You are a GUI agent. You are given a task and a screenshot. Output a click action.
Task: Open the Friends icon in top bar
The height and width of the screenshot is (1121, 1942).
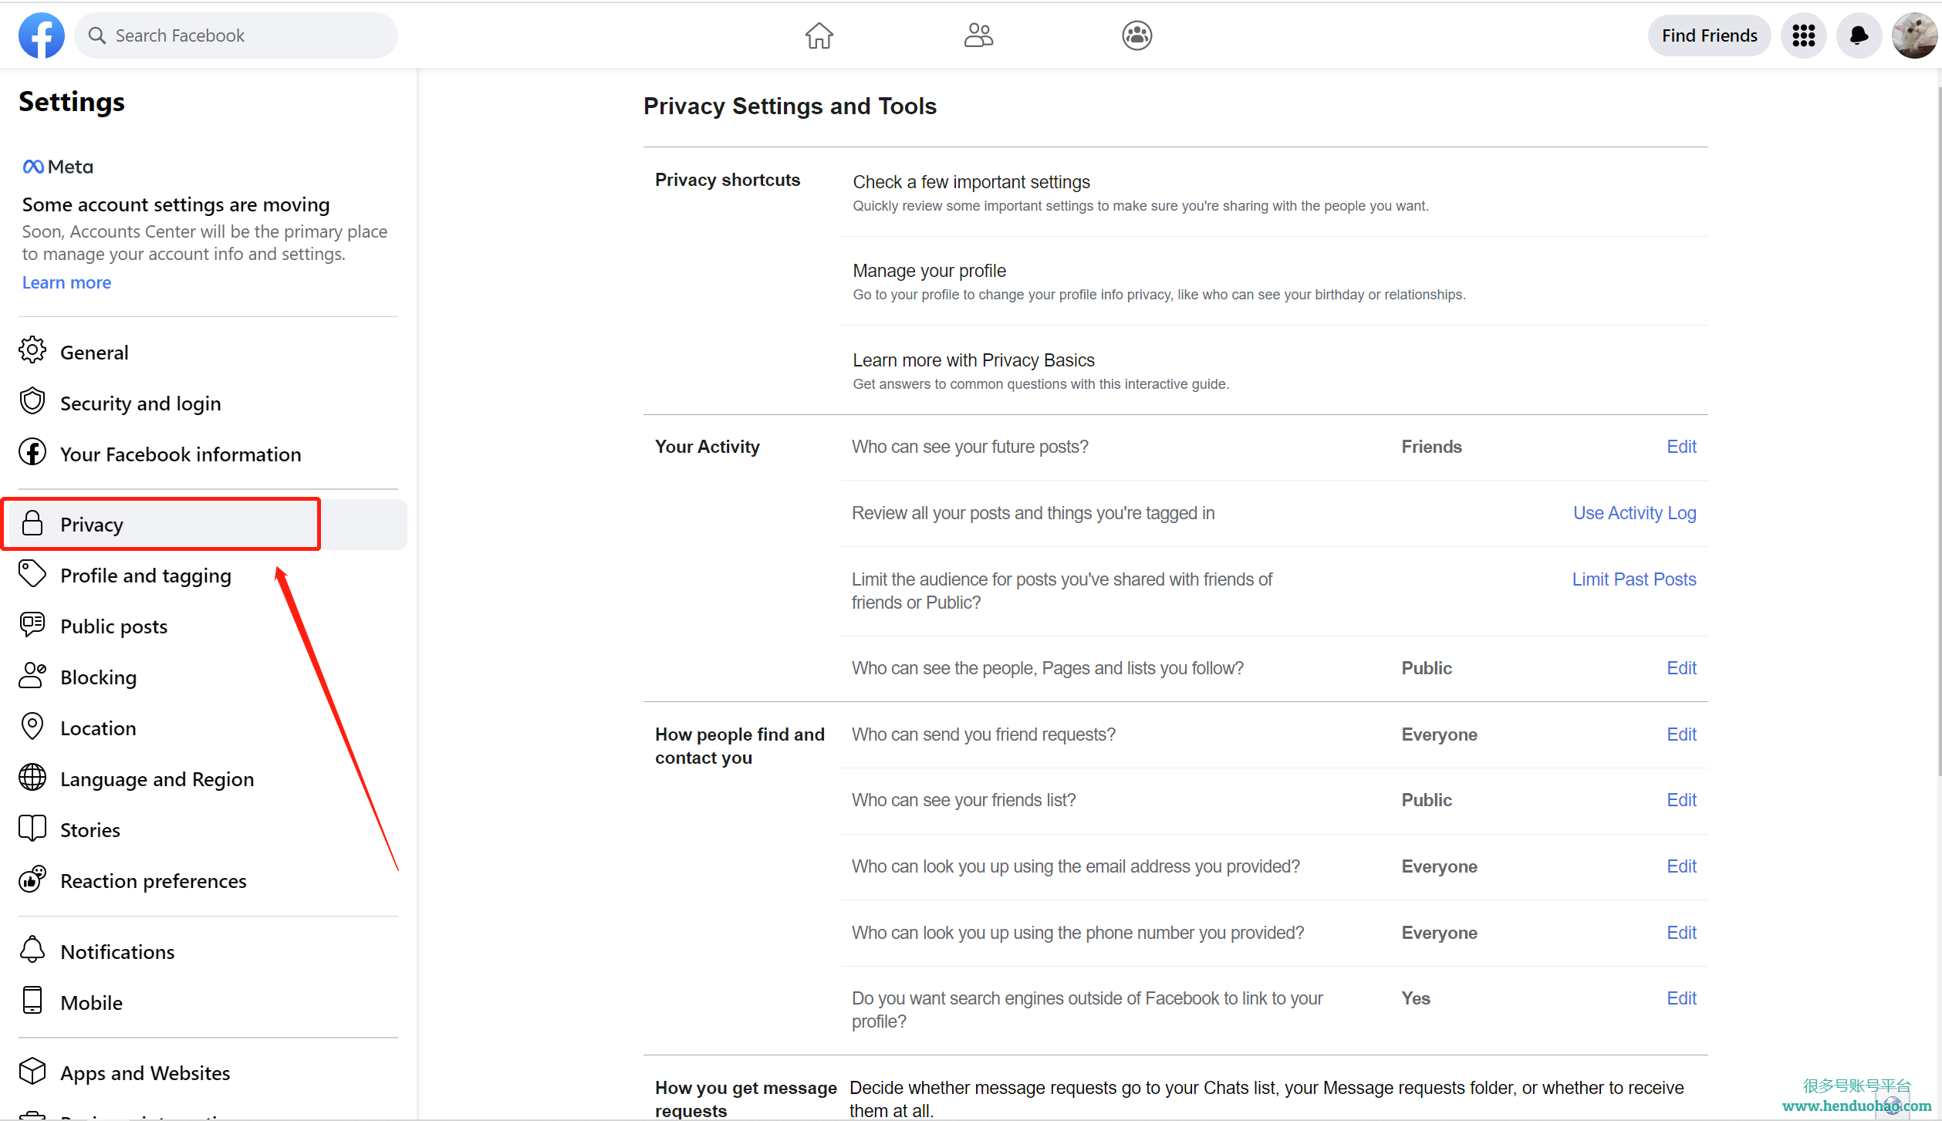(x=978, y=35)
